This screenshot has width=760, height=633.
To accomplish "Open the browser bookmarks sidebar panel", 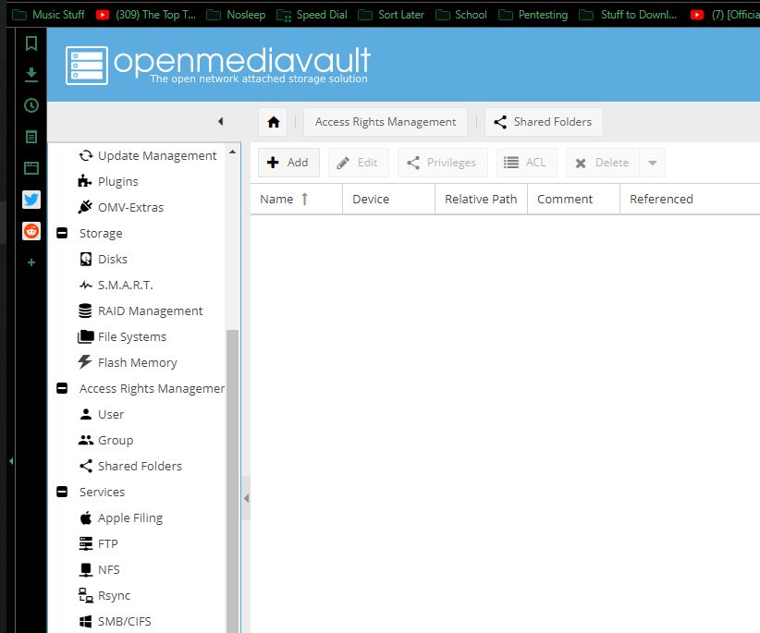I will click(x=31, y=43).
